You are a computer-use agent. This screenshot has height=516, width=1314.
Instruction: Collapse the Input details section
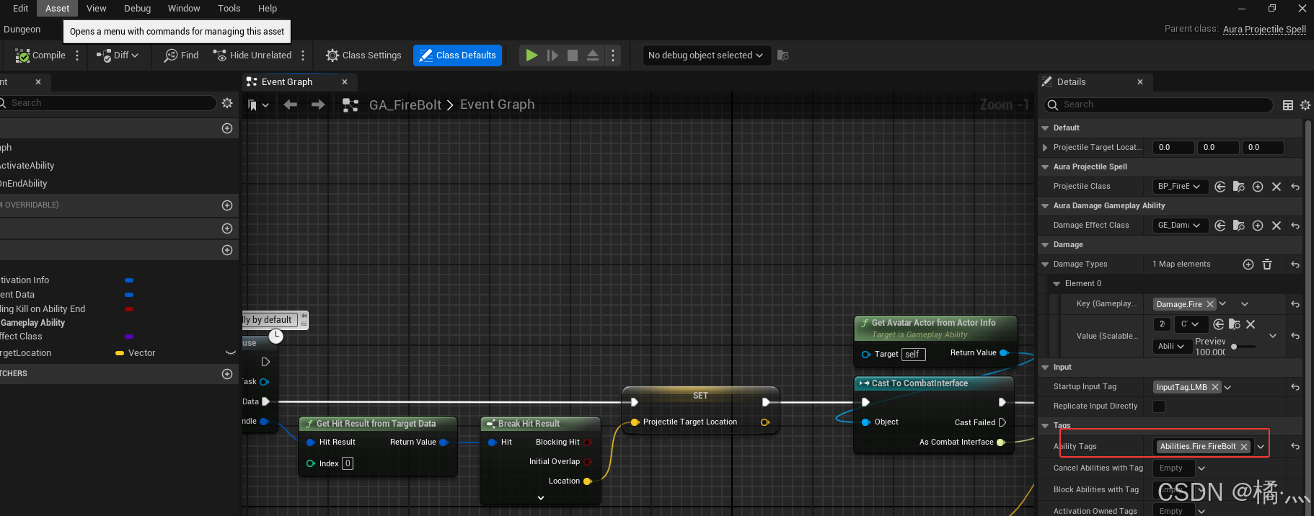[1045, 368]
